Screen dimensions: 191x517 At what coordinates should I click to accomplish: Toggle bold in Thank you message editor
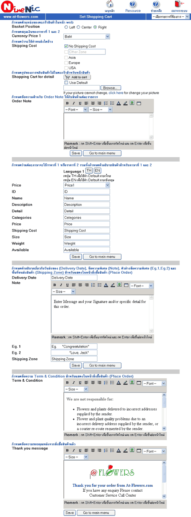(68, 450)
